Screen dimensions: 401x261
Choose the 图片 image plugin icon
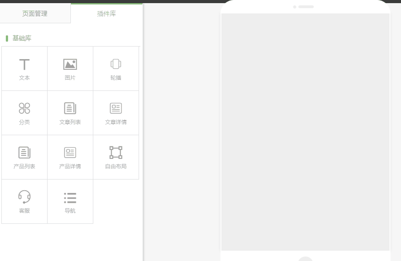[x=70, y=64]
